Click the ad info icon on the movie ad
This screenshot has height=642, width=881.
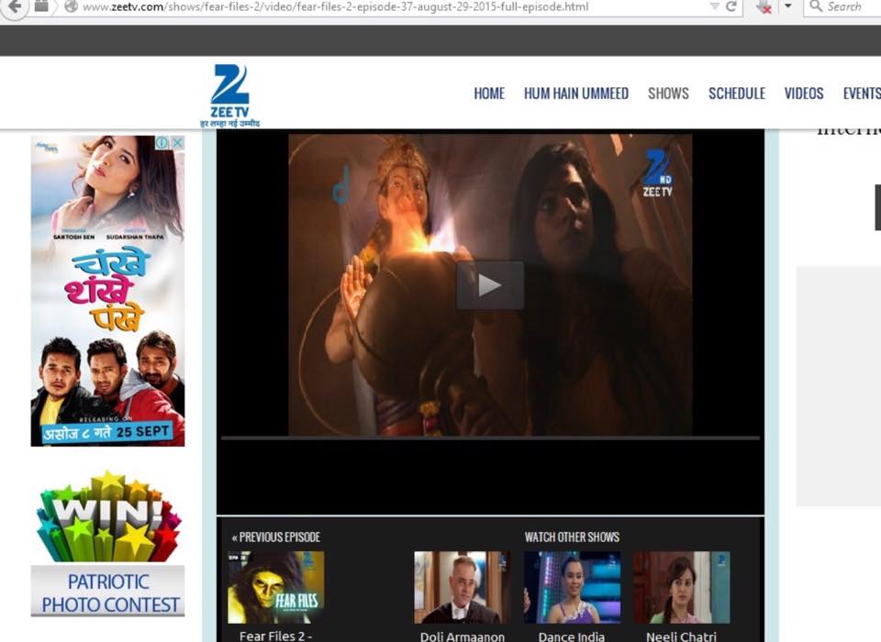click(x=162, y=143)
